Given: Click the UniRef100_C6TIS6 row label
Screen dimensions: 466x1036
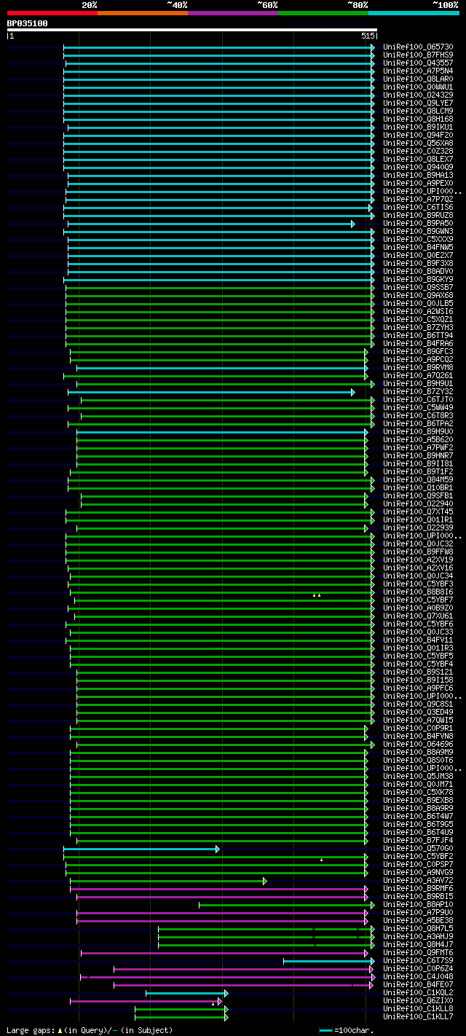Looking at the screenshot, I should pos(418,208).
